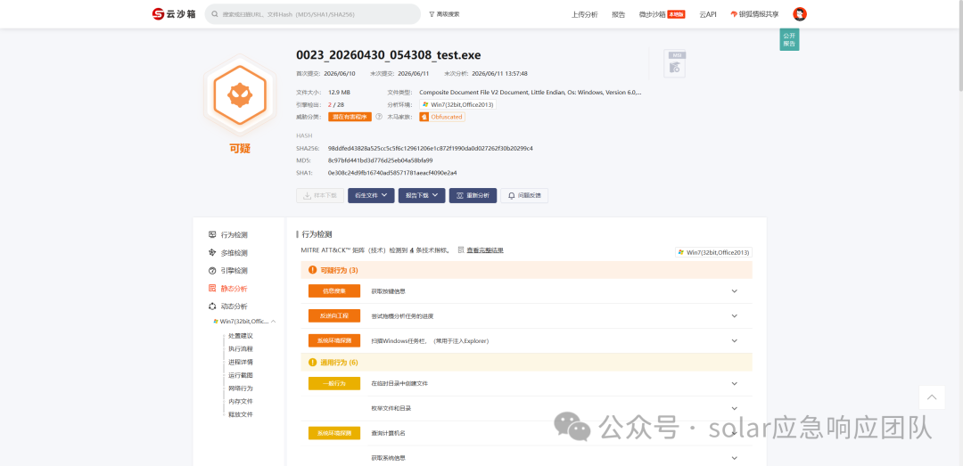Open 云API in top navigation
This screenshot has height=466, width=963.
(707, 14)
